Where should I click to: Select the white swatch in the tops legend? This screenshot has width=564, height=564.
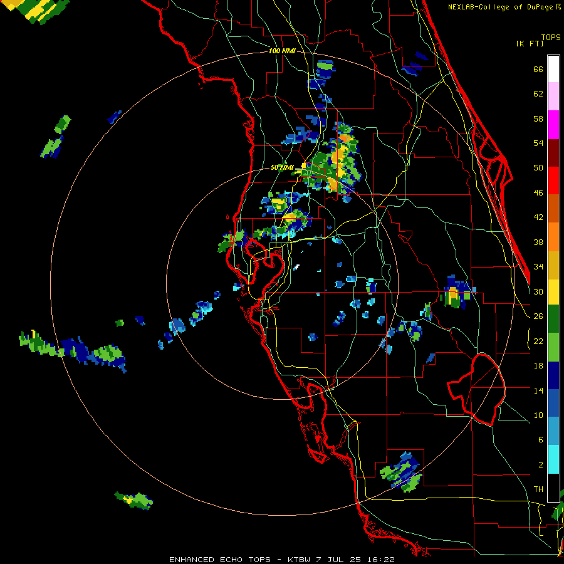(x=553, y=69)
